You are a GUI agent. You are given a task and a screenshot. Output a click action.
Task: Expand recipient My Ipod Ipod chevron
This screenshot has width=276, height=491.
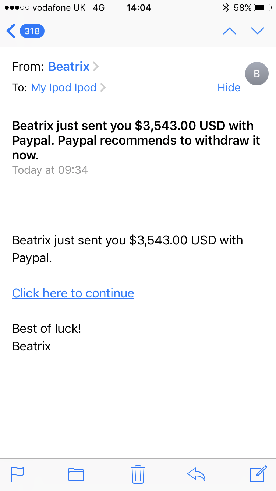tap(103, 88)
